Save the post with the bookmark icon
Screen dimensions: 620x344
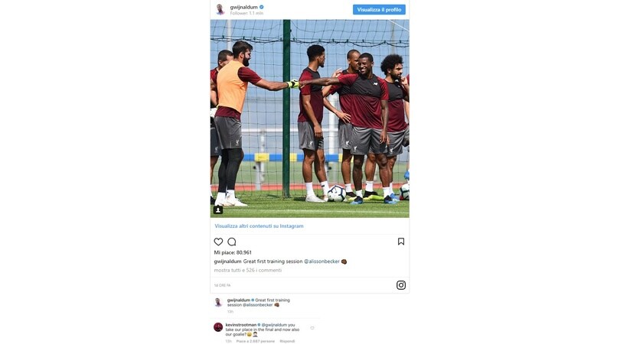[x=401, y=242]
